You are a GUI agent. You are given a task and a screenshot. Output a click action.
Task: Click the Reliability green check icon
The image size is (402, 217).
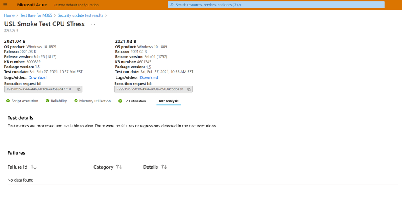click(48, 101)
